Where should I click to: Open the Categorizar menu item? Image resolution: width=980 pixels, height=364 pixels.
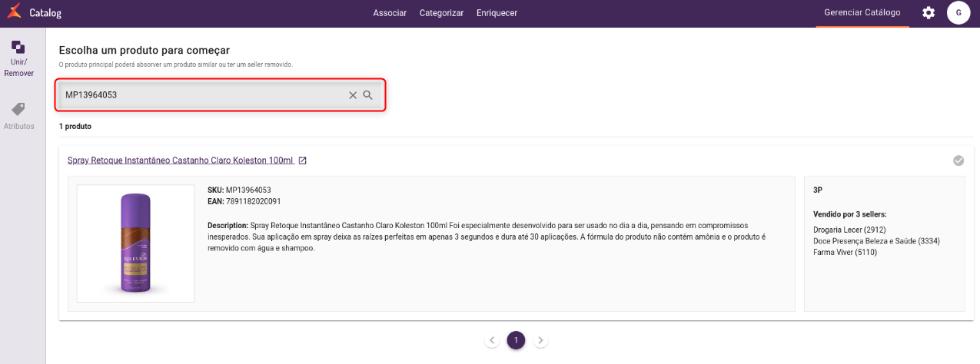[441, 13]
